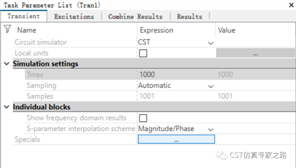Click the Value column header
This screenshot has height=168, width=296.
226,30
